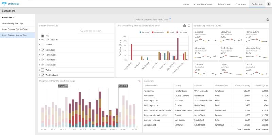The height and width of the screenshot is (135, 272).
Task: Export the Sales Value by Rep Area chart
Action: tap(184, 26)
